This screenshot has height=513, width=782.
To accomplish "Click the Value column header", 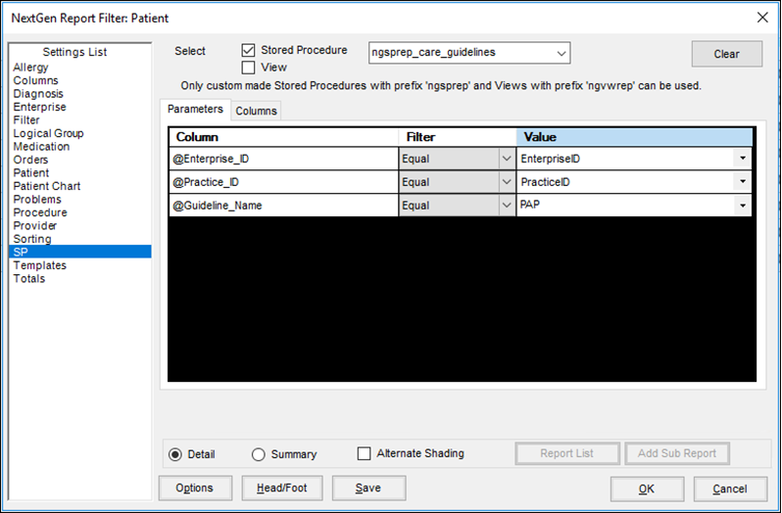I will (x=634, y=137).
